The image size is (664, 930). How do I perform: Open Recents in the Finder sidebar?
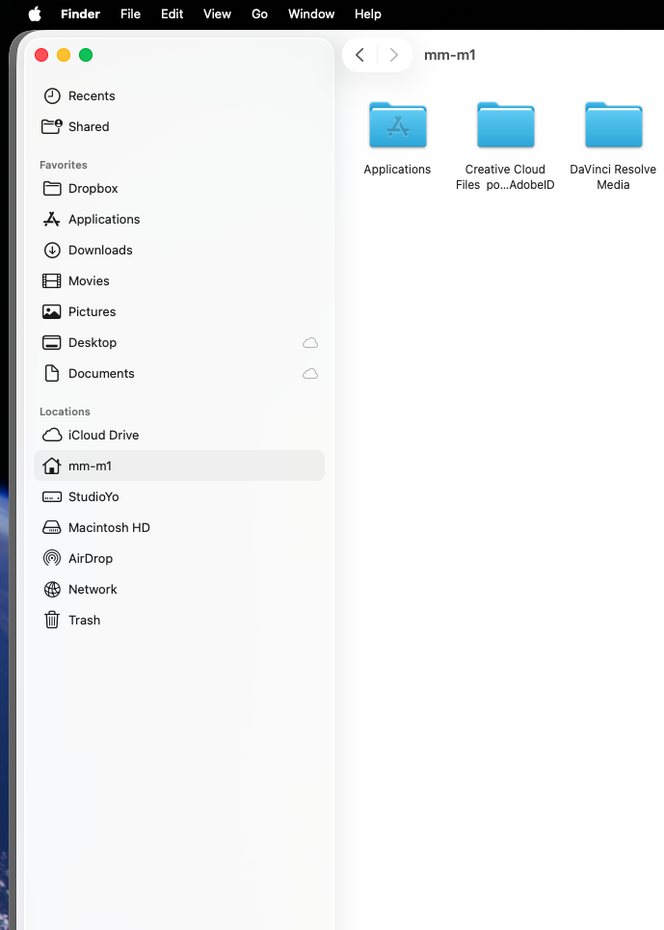pyautogui.click(x=179, y=96)
